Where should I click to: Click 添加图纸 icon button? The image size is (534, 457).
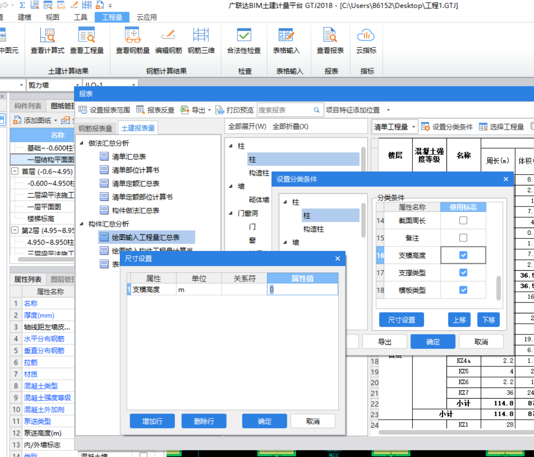pos(32,120)
